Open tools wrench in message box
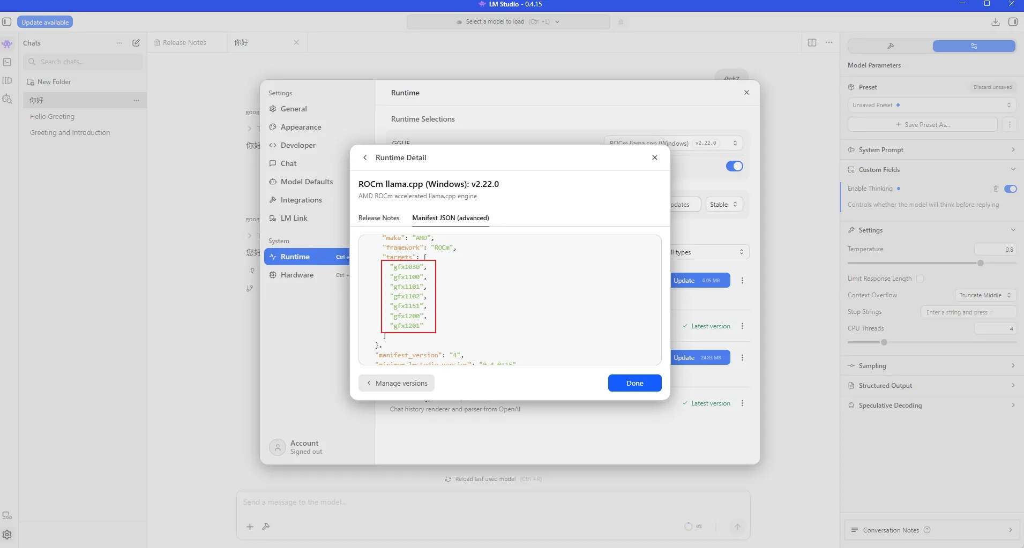 point(266,527)
